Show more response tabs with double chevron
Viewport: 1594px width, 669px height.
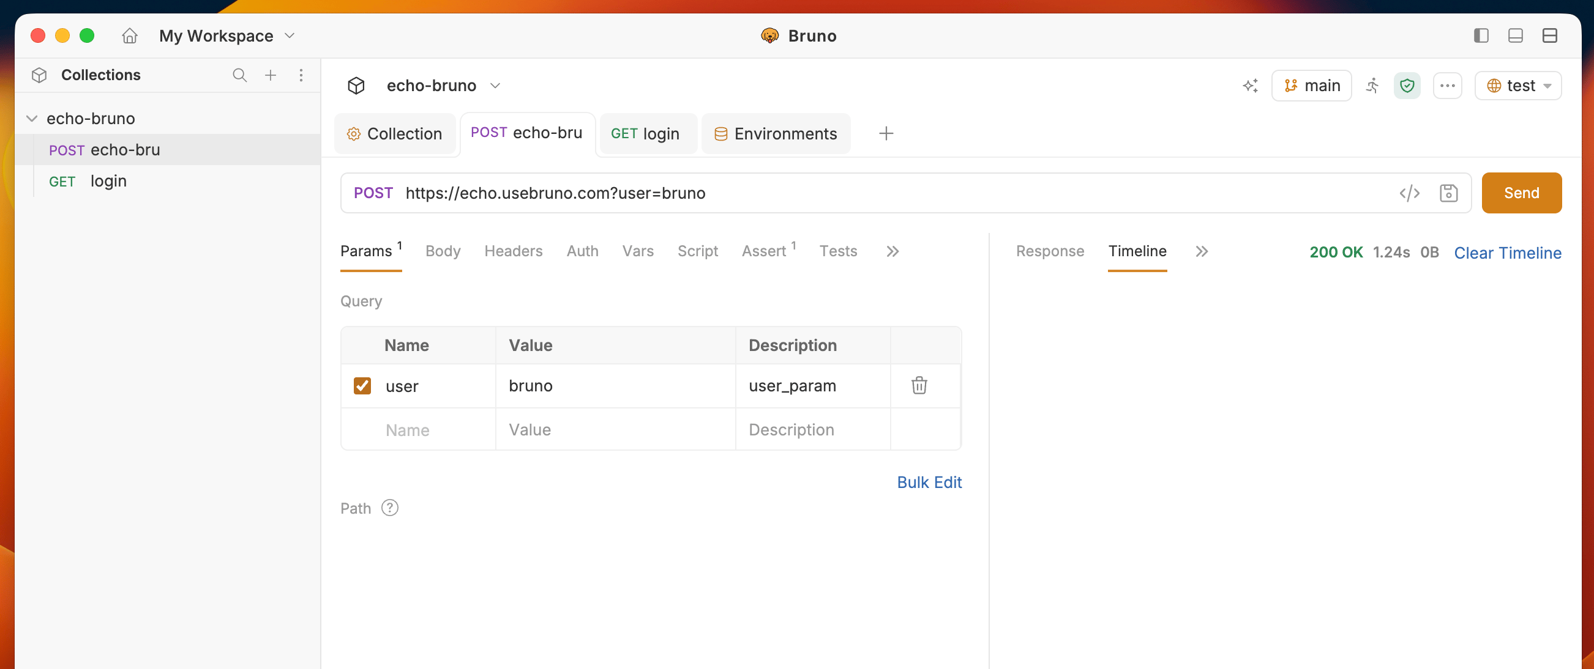click(1201, 252)
